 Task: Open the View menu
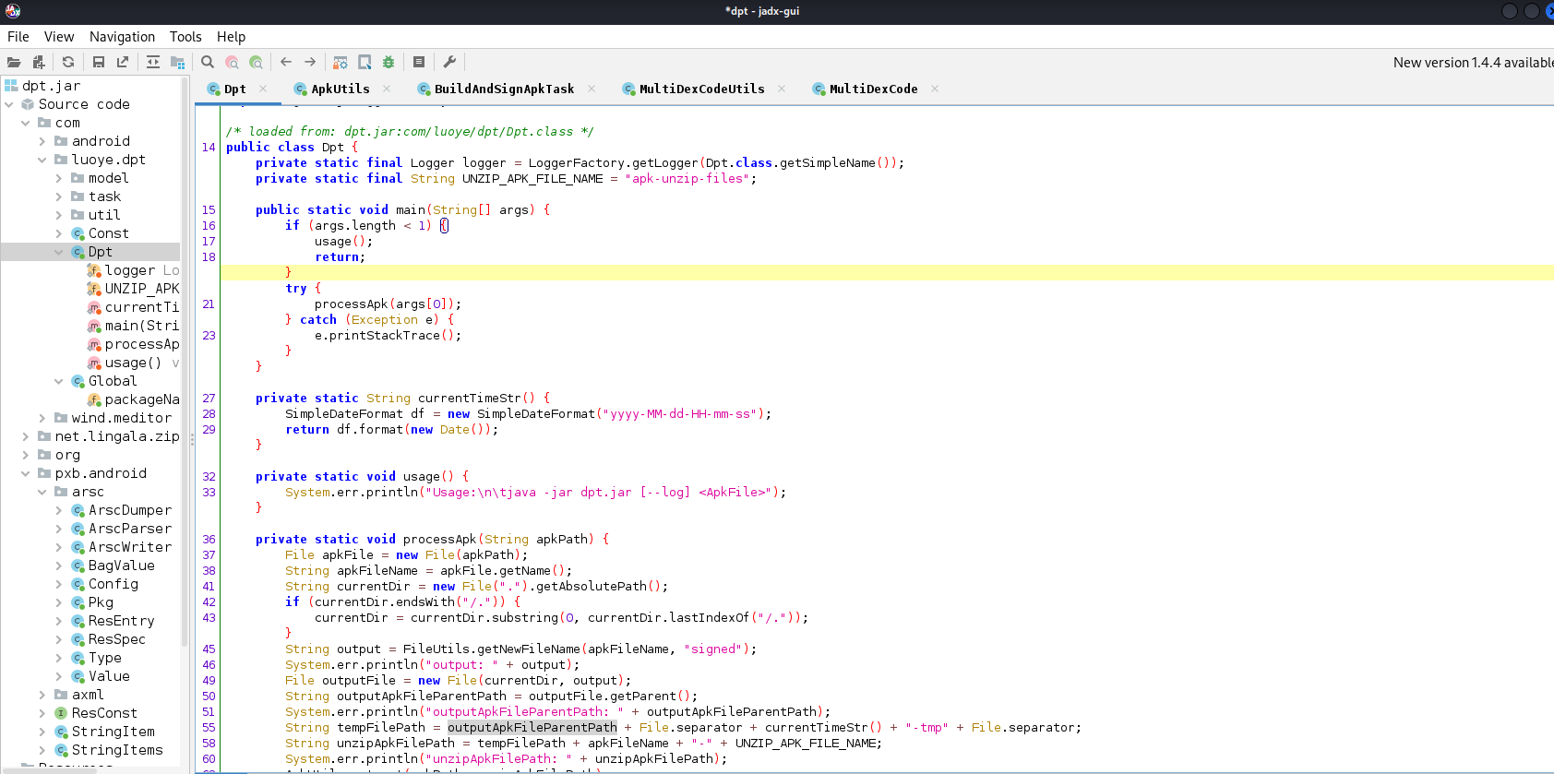(x=59, y=37)
